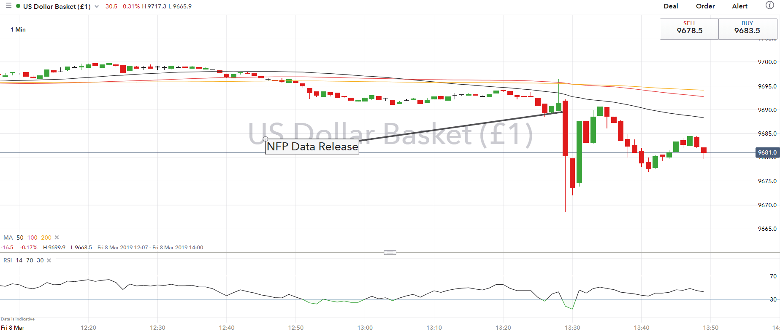Image resolution: width=780 pixels, height=331 pixels.
Task: Click the MA indicator label
Action: coord(8,238)
